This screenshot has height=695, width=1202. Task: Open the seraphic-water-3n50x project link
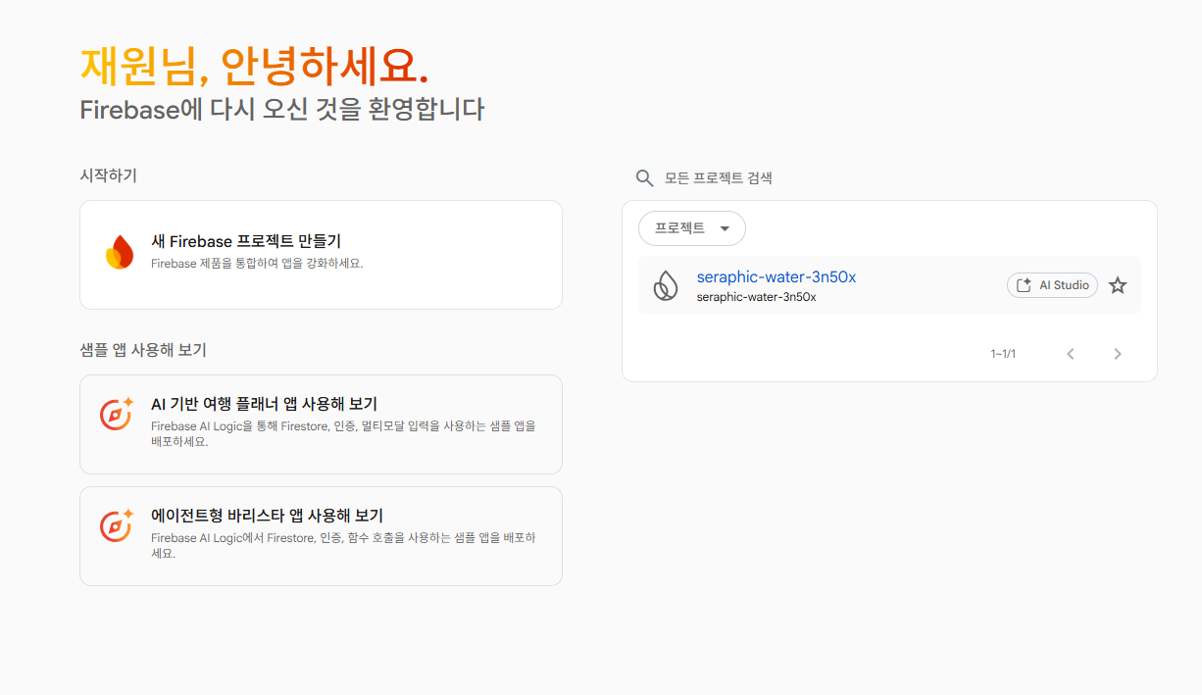776,277
